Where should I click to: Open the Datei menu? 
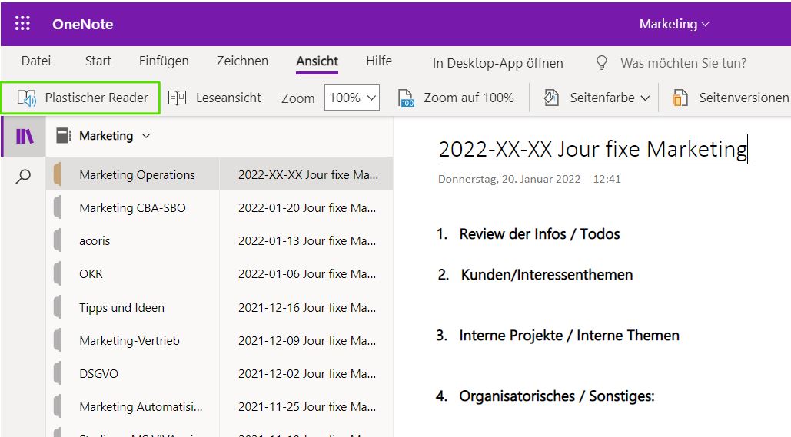36,61
